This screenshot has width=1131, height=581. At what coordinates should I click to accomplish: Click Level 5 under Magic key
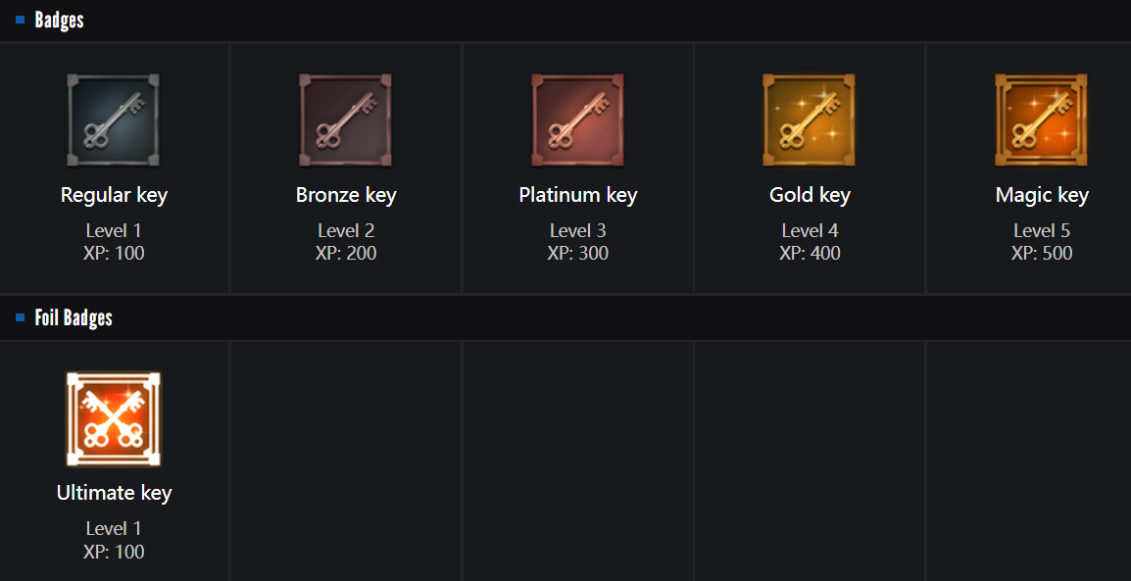1042,231
